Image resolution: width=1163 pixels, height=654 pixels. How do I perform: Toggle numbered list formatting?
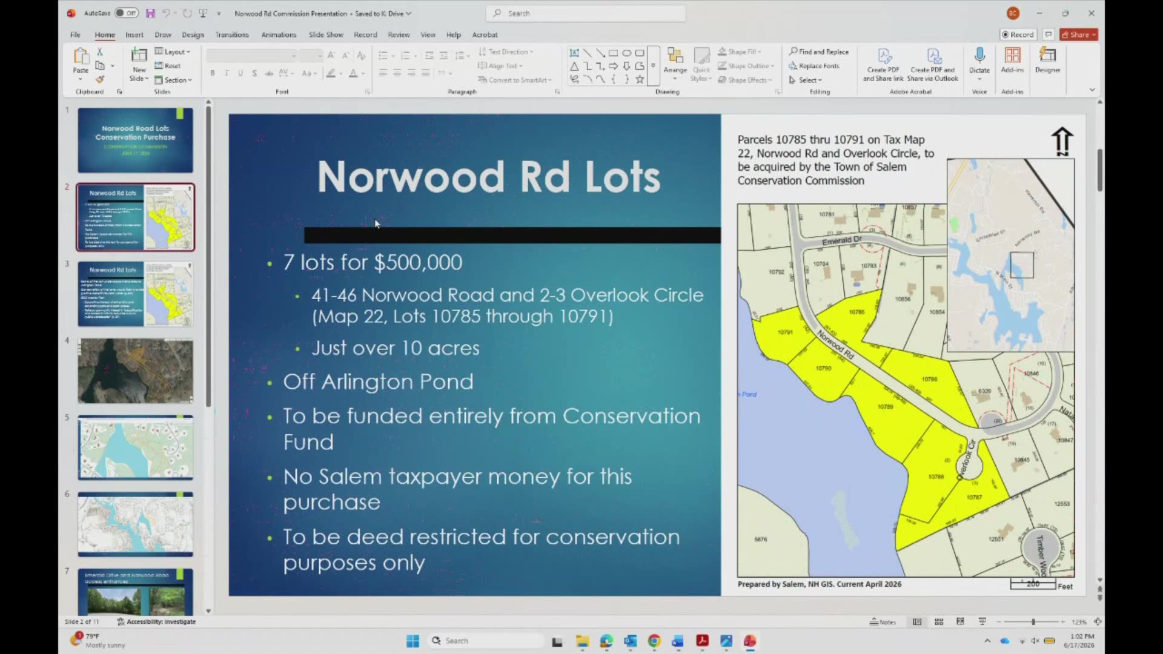pos(405,56)
